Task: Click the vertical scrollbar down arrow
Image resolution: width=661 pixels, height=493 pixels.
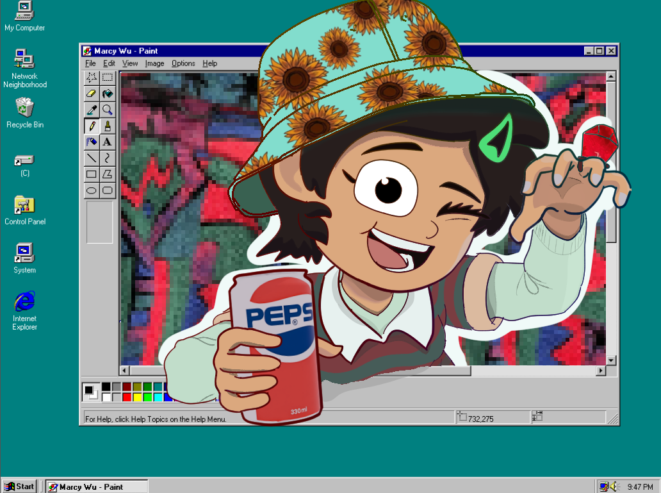Action: tap(611, 360)
